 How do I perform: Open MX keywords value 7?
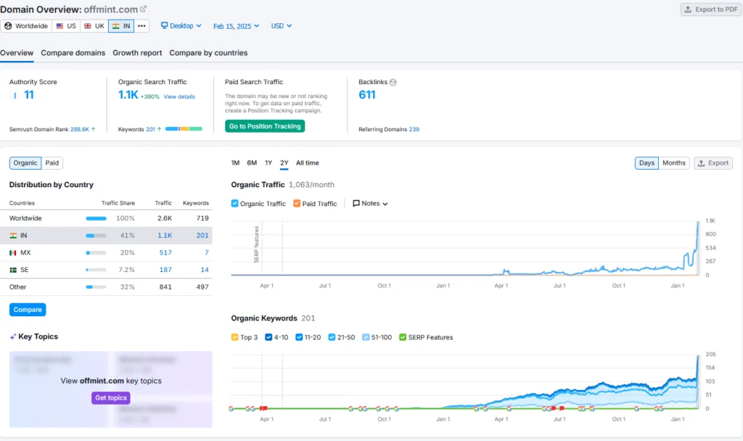(207, 252)
